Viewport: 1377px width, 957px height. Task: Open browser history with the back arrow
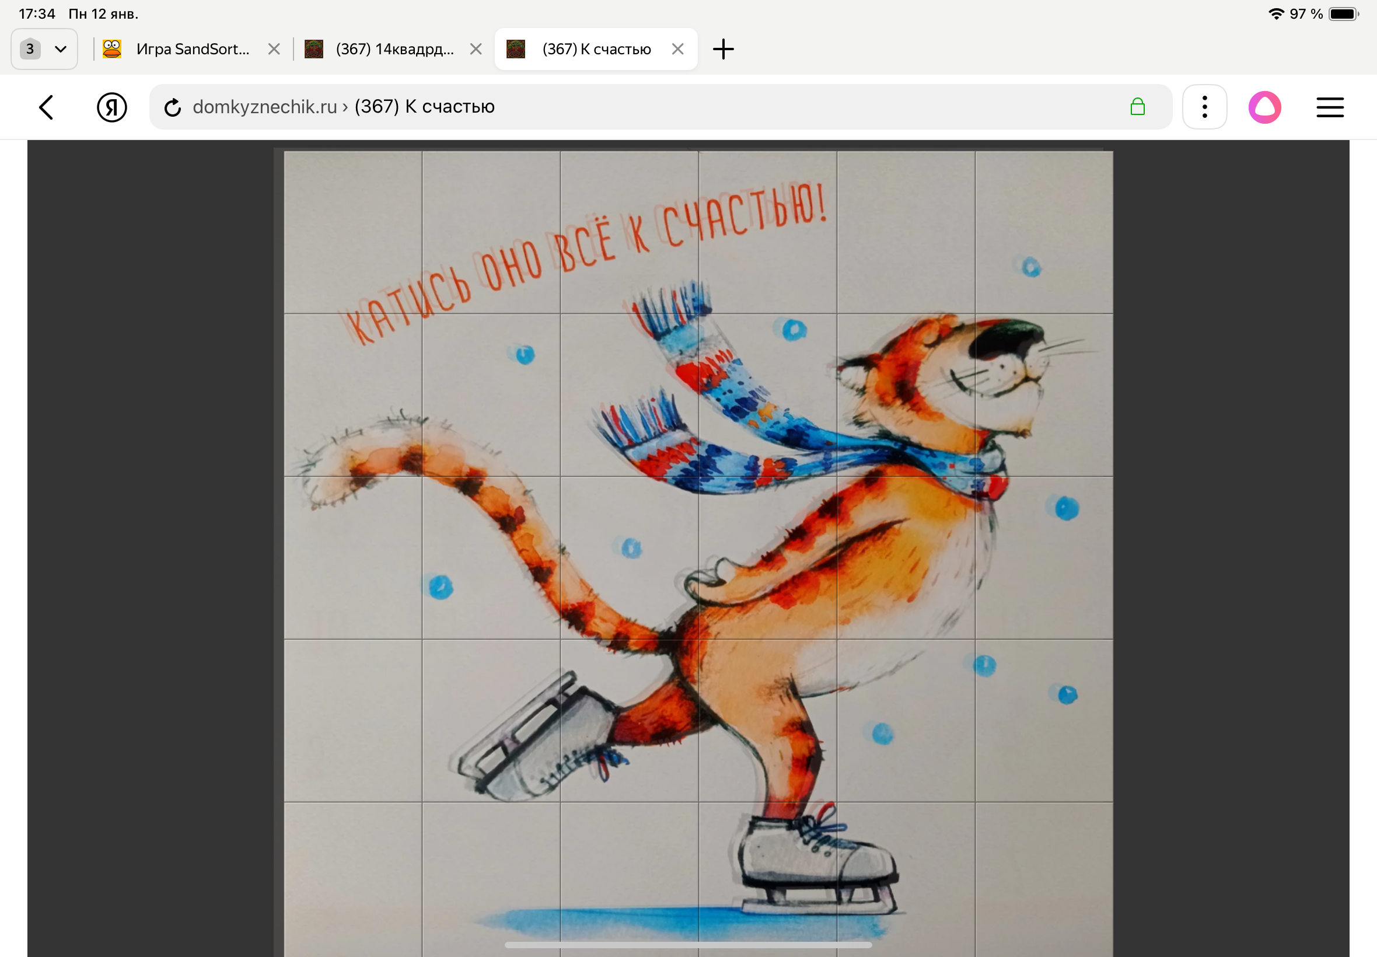tap(47, 107)
